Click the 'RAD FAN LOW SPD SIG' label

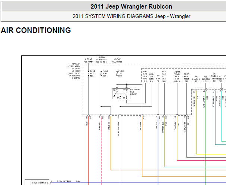(145, 76)
